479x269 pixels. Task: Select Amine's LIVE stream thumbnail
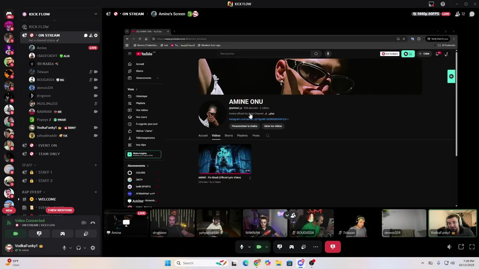(x=126, y=223)
